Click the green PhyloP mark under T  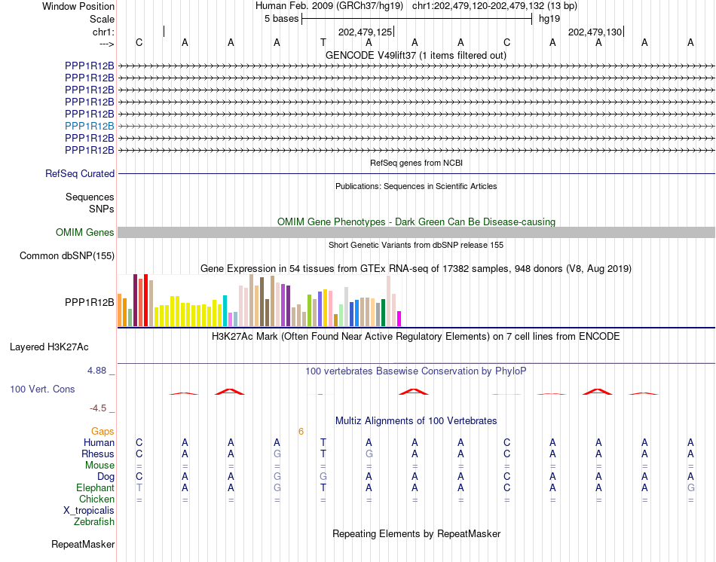[320, 394]
